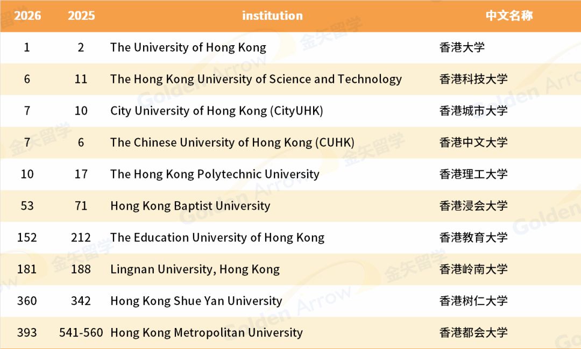This screenshot has height=349, width=581.
Task: Click the 香港浸会大学 cell
Action: [x=473, y=206]
